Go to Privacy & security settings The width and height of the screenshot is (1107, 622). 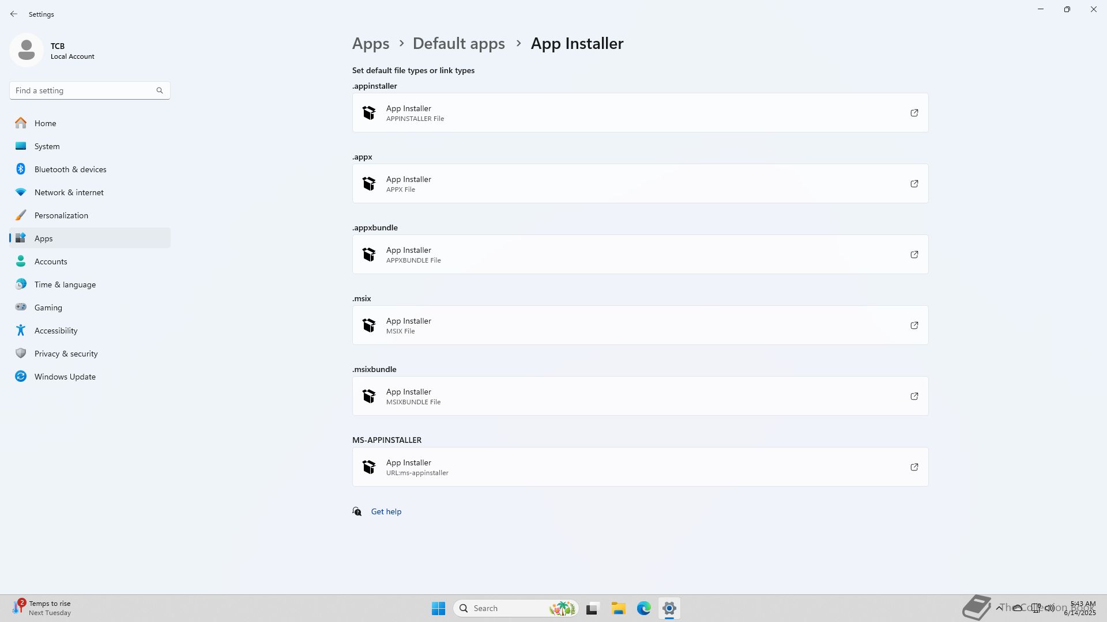pyautogui.click(x=66, y=354)
